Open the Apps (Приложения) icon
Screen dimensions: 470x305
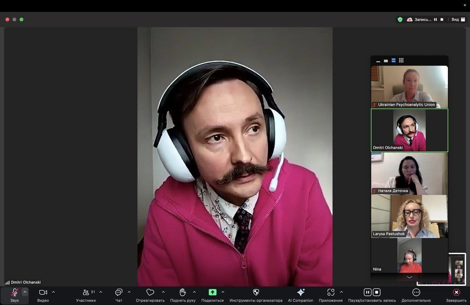tap(330, 292)
